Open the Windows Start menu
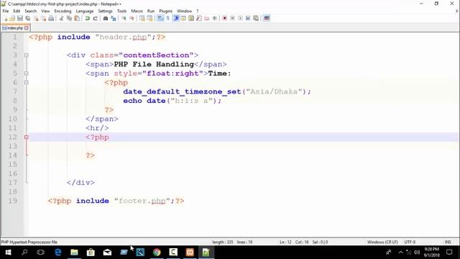 coord(8,253)
